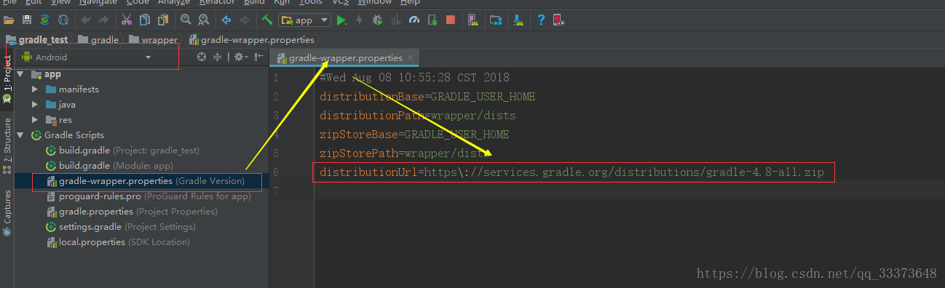Open the Build menu

coord(254,2)
